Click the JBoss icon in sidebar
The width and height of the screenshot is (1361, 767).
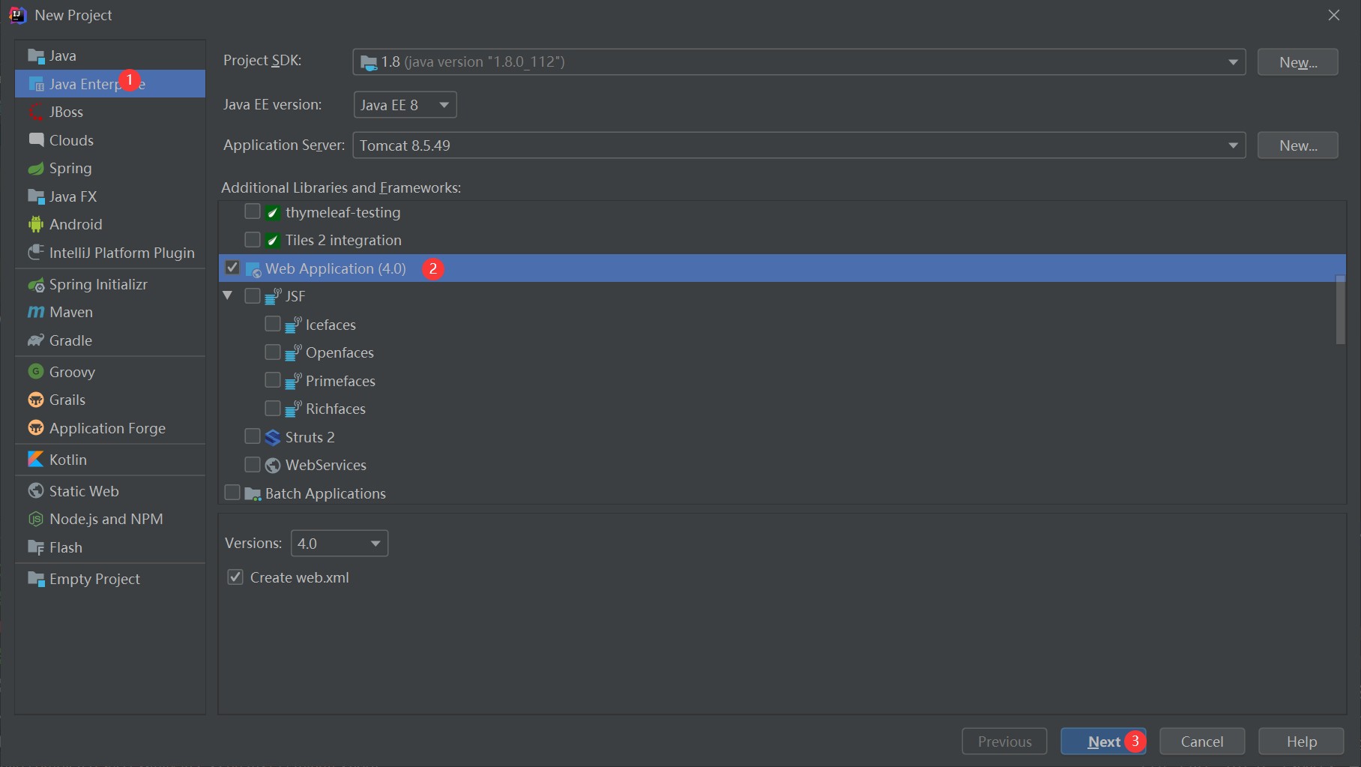pos(36,112)
